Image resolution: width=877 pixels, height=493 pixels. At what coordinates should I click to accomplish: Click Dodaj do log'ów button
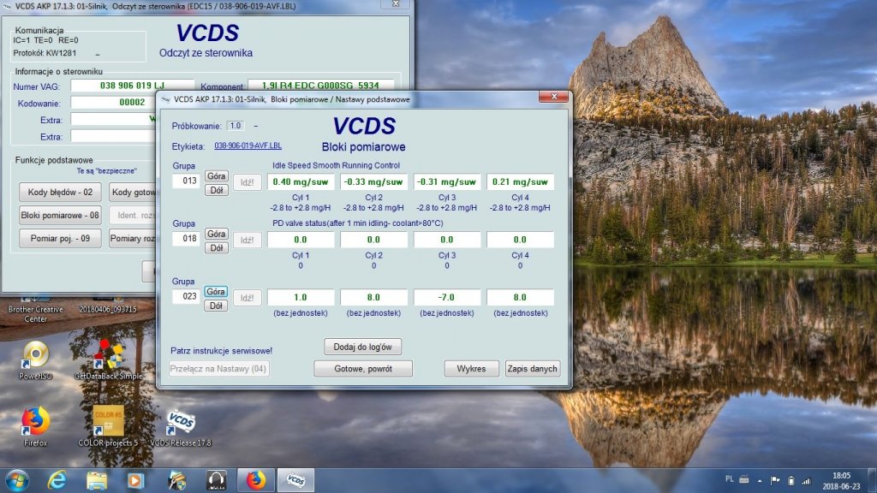point(362,347)
